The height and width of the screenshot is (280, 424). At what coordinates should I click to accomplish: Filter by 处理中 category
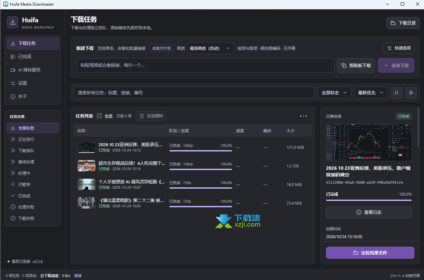click(33, 173)
